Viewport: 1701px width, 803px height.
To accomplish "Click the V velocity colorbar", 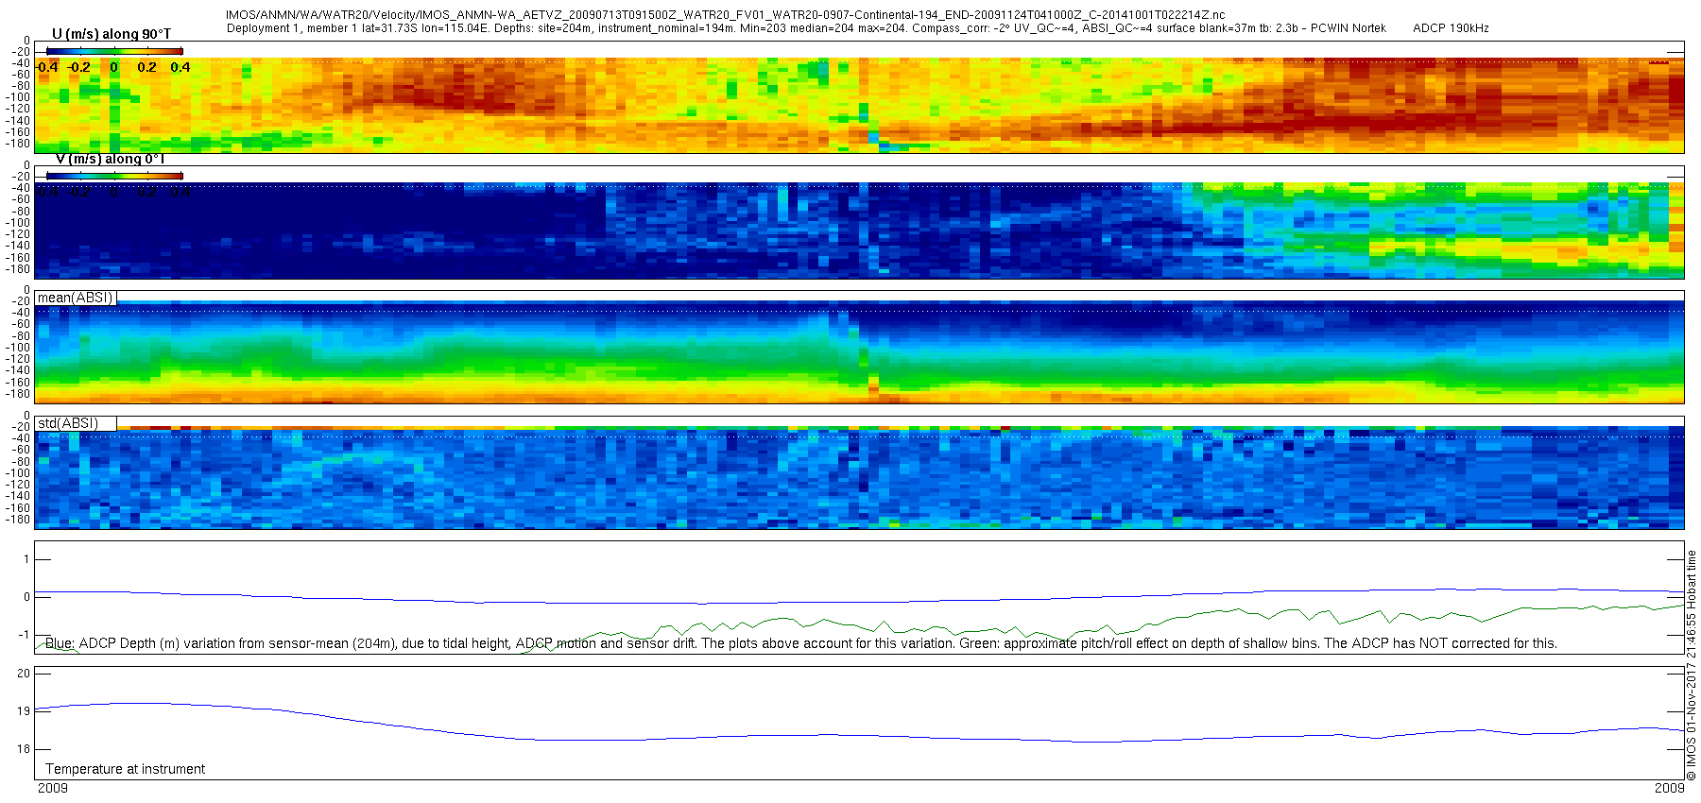I will 114,176.
